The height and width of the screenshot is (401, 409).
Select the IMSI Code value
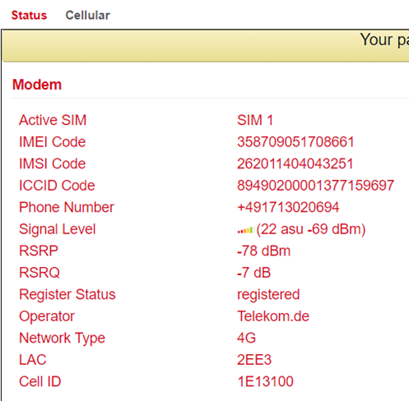(x=295, y=164)
